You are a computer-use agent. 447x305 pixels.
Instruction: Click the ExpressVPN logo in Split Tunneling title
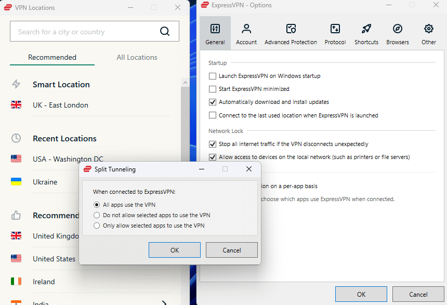click(x=87, y=169)
